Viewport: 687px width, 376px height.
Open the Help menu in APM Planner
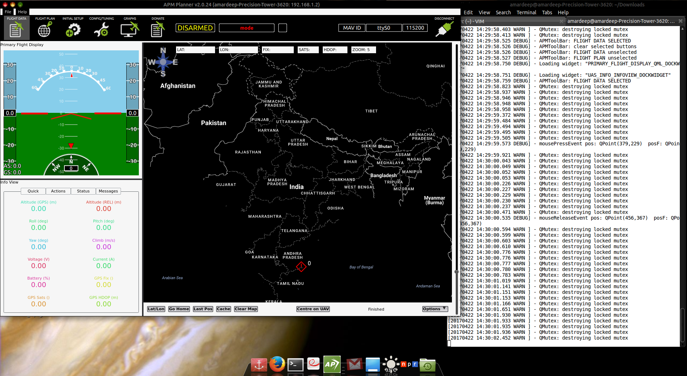click(22, 12)
